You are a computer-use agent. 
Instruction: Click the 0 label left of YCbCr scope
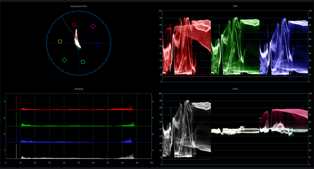point(161,165)
